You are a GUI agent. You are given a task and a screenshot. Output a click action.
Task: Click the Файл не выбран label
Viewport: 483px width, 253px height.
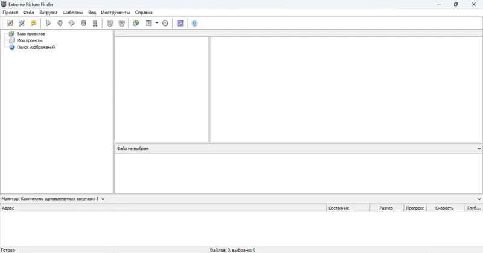132,148
